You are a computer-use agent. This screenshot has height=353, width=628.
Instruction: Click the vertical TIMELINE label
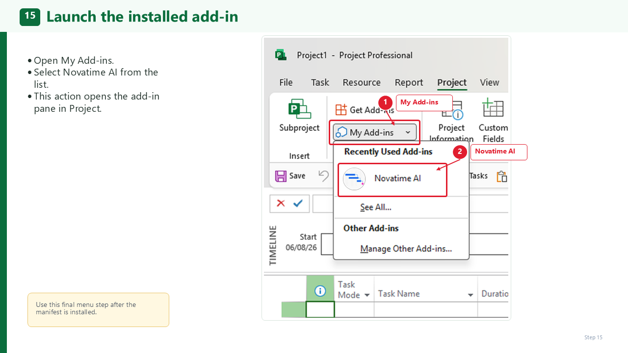[x=273, y=245]
